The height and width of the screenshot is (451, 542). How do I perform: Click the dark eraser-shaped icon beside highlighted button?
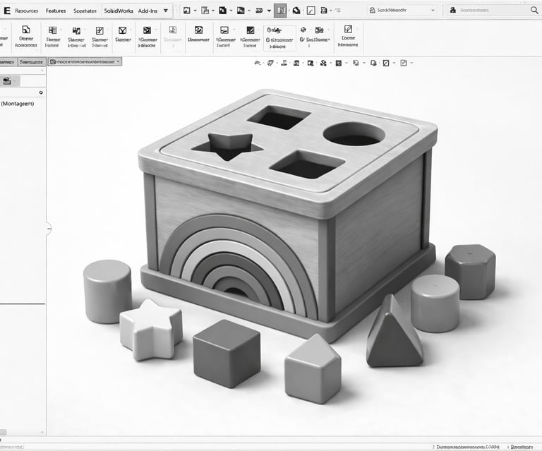click(x=296, y=11)
